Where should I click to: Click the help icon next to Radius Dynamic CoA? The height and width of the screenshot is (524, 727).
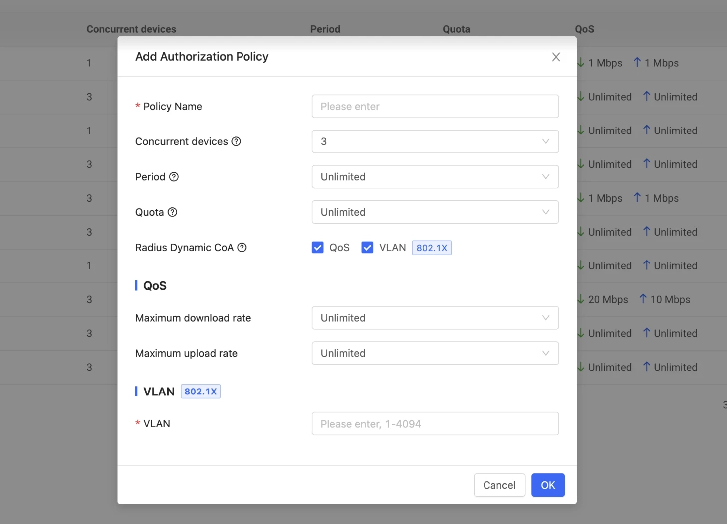point(242,248)
